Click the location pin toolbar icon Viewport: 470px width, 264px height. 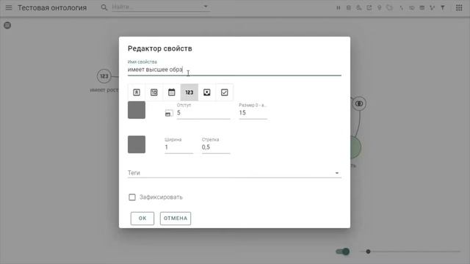tap(379, 8)
